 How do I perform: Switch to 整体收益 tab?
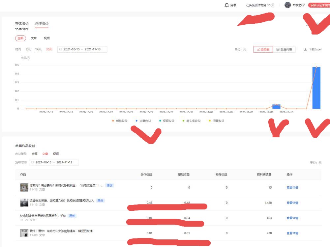coord(22,23)
